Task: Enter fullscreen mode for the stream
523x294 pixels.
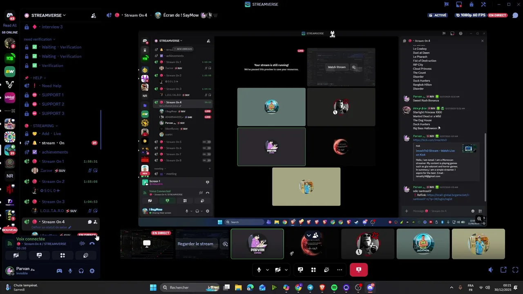Action: 515,270
